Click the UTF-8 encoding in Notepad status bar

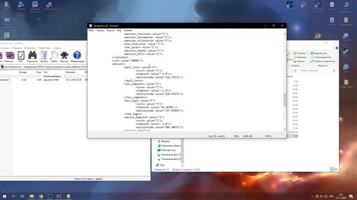268,136
